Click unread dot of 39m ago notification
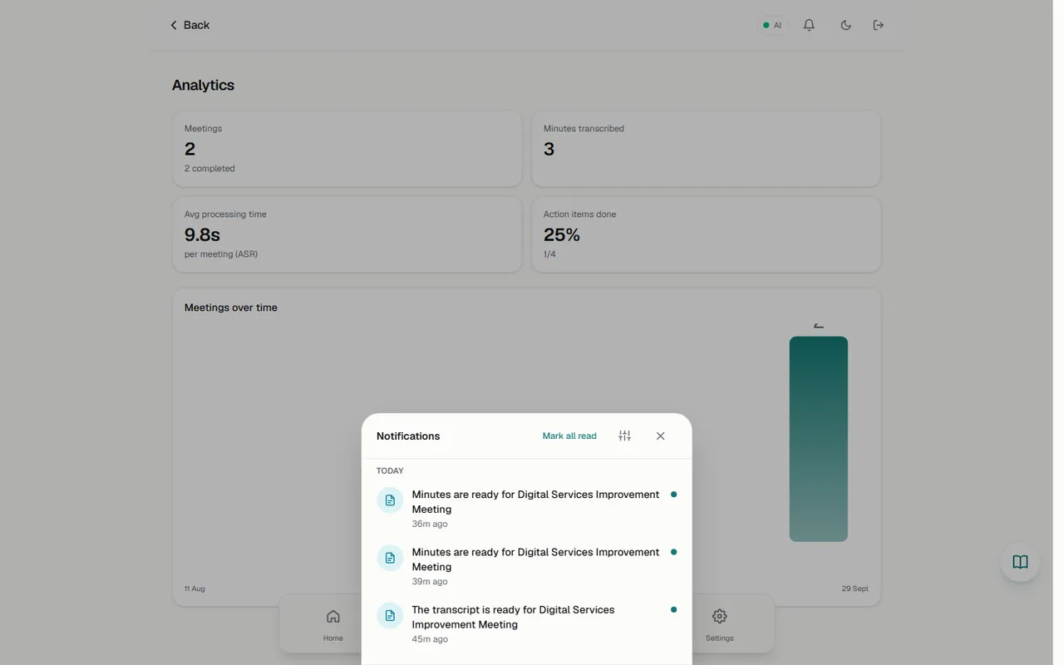 pyautogui.click(x=673, y=552)
